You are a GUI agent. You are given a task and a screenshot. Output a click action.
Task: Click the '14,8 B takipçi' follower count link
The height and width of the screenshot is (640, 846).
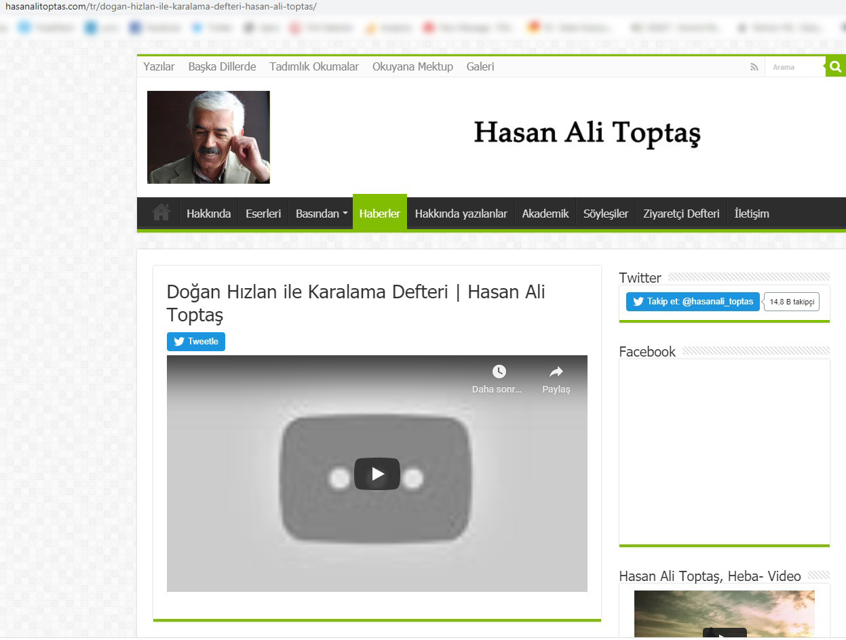pos(791,301)
